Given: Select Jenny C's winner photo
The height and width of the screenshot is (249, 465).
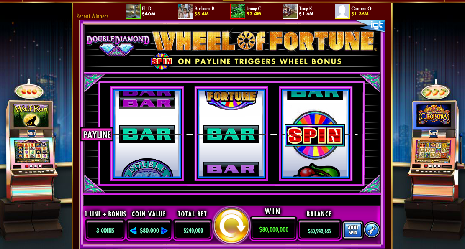Looking at the screenshot, I should tap(238, 11).
